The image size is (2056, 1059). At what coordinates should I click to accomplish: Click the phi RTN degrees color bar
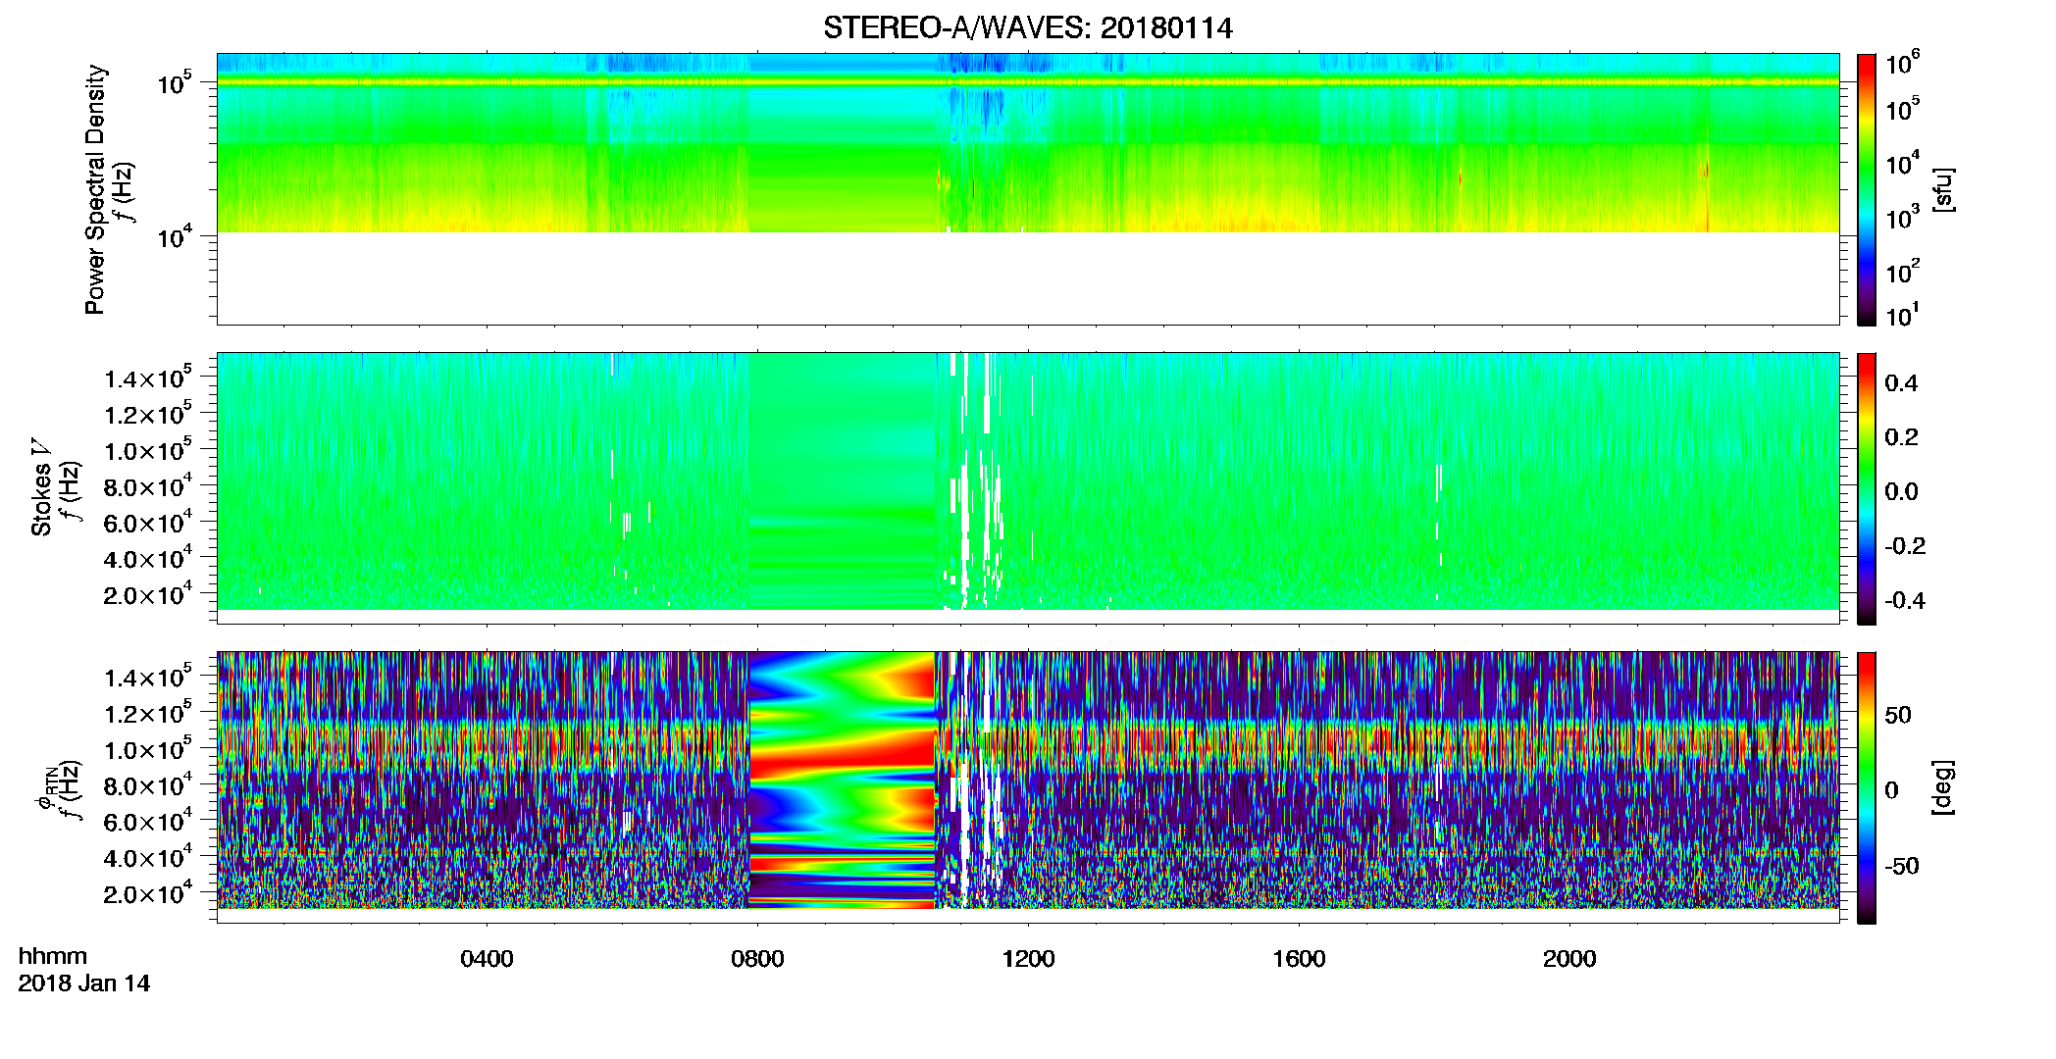coord(1867,787)
